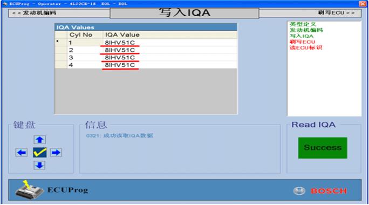Click the Bosch round logo icon

299,191
